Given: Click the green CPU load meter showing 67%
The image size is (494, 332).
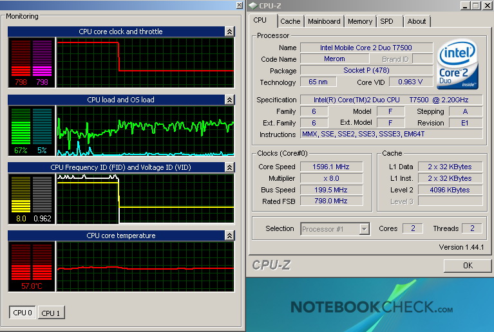Looking at the screenshot, I should pyautogui.click(x=21, y=127).
